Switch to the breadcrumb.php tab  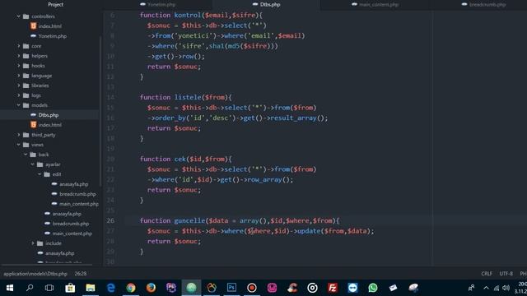pyautogui.click(x=484, y=4)
